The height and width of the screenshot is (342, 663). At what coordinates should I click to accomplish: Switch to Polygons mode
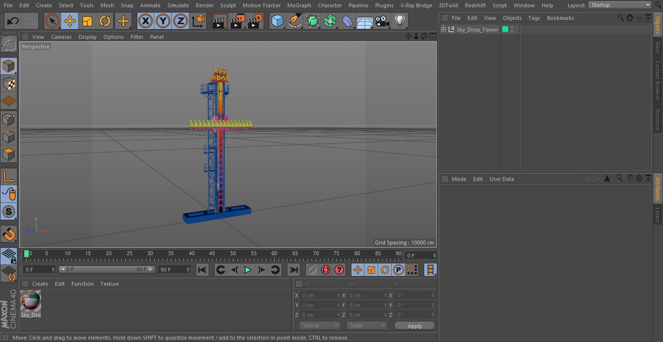(x=9, y=154)
